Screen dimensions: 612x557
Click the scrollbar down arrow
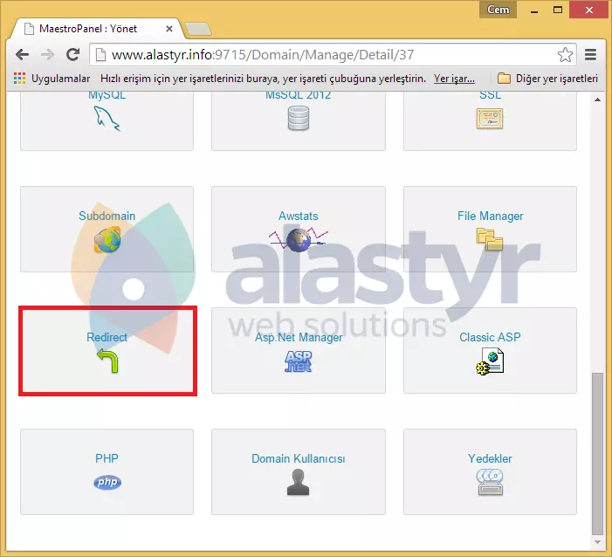pyautogui.click(x=597, y=542)
